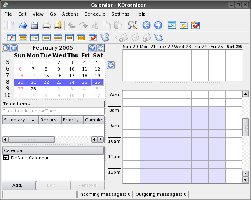Go to next month in date navigator
The height and width of the screenshot is (200, 251).
coord(92,48)
